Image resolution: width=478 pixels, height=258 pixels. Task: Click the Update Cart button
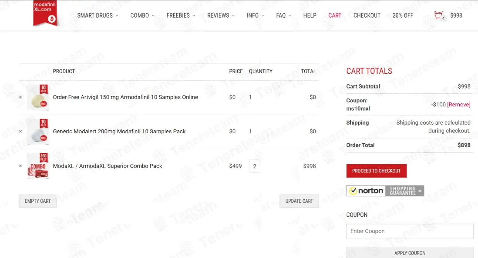click(x=299, y=201)
